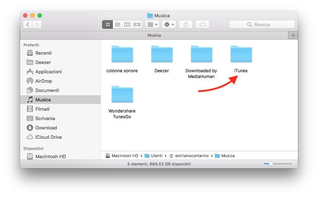Open Applicazioni in the sidebar
The height and width of the screenshot is (197, 318).
[61, 72]
